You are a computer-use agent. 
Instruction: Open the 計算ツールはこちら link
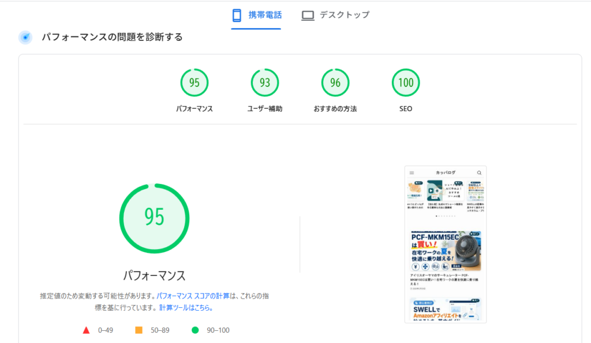click(x=186, y=308)
